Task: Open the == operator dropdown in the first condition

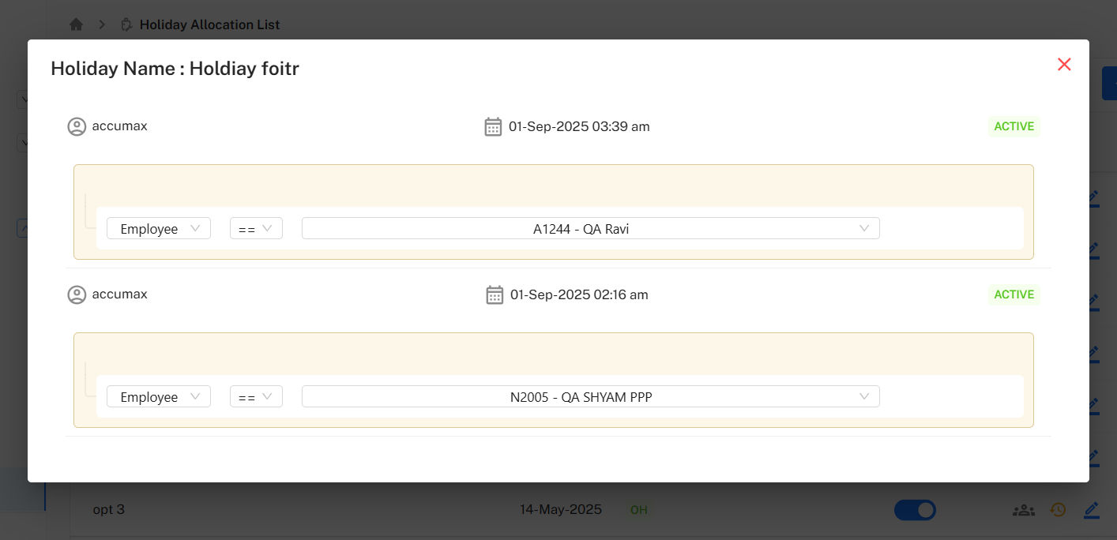Action: click(x=256, y=228)
